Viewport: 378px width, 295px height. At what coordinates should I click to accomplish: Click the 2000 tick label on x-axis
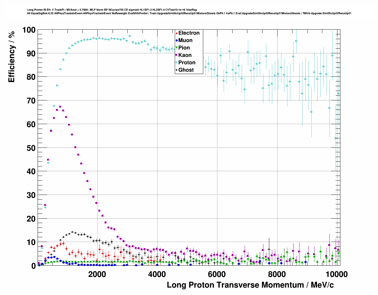point(97,274)
